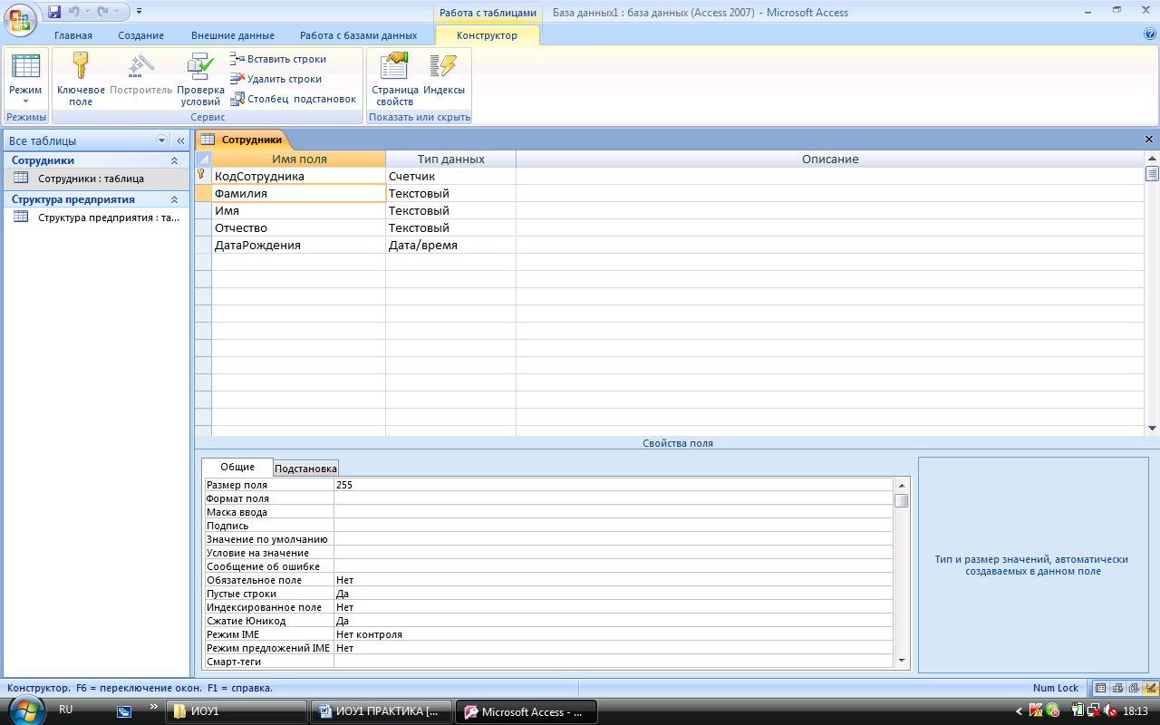
Task: Open customize quick access toolbar dropdown
Action: coord(139,12)
